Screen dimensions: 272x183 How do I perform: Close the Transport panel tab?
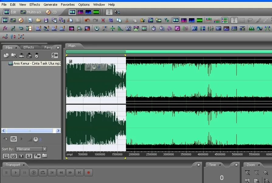coord(24,165)
